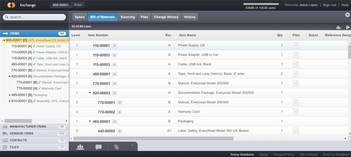Open the About footer link
The height and width of the screenshot is (157, 351).
[x=264, y=154]
